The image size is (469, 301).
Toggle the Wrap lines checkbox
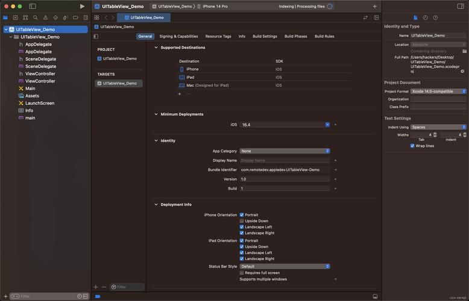click(x=412, y=146)
